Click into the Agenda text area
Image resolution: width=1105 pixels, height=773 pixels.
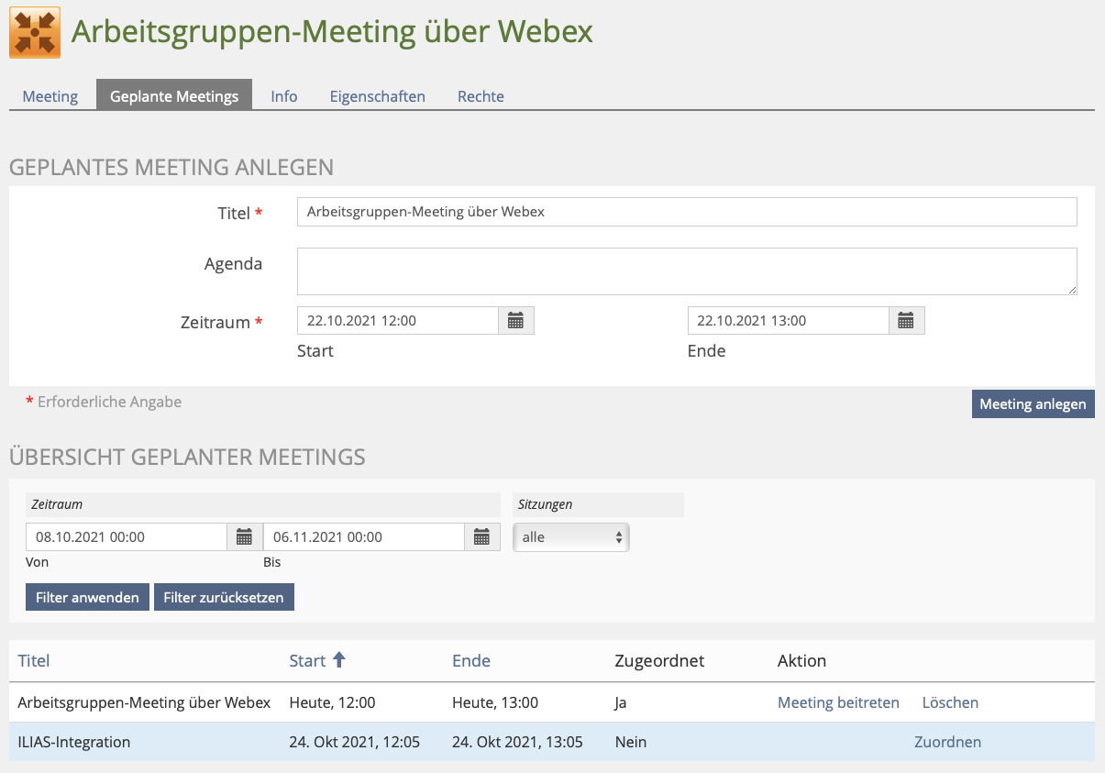pyautogui.click(x=687, y=271)
